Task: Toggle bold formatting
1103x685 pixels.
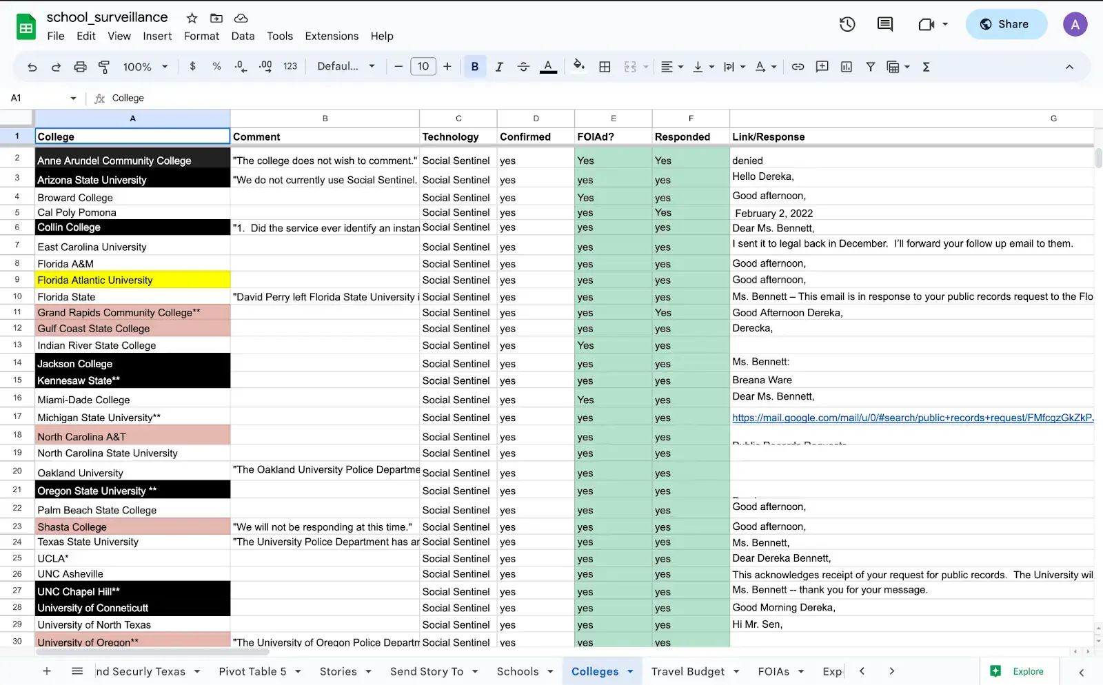Action: pos(475,67)
